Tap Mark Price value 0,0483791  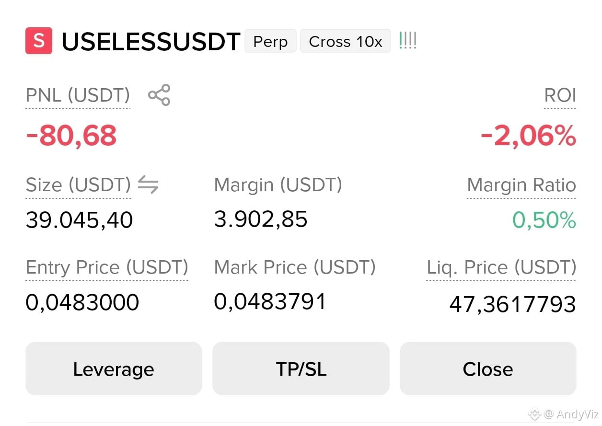pos(270,302)
